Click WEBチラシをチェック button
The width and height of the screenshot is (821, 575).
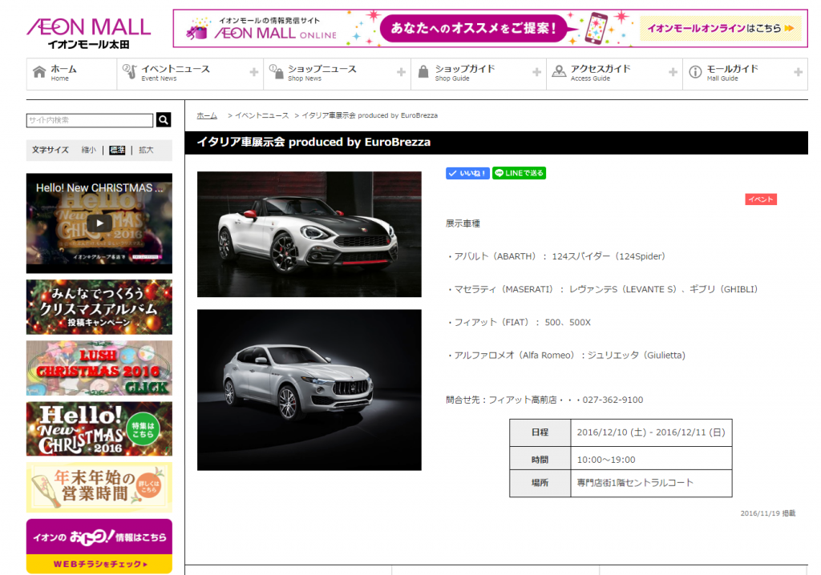pyautogui.click(x=99, y=564)
